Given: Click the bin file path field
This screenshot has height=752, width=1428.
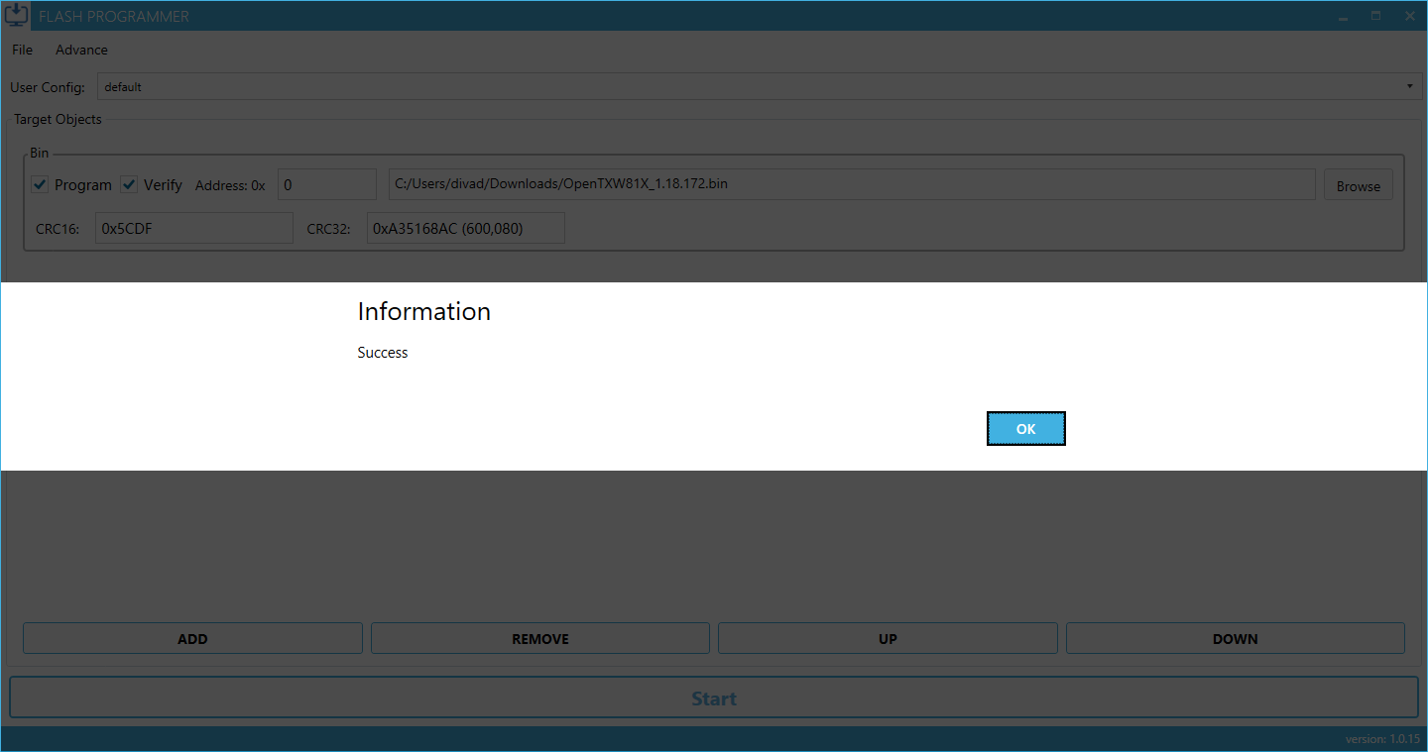Looking at the screenshot, I should [x=852, y=184].
